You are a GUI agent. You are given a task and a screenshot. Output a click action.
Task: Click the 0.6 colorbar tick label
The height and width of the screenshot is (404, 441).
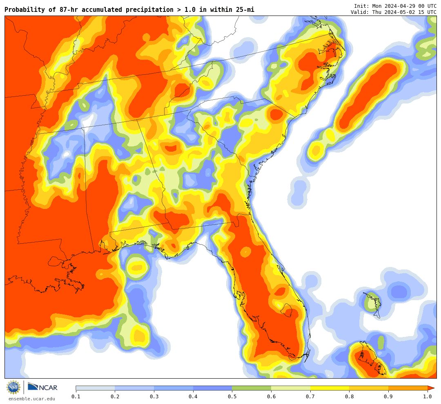coord(272,396)
